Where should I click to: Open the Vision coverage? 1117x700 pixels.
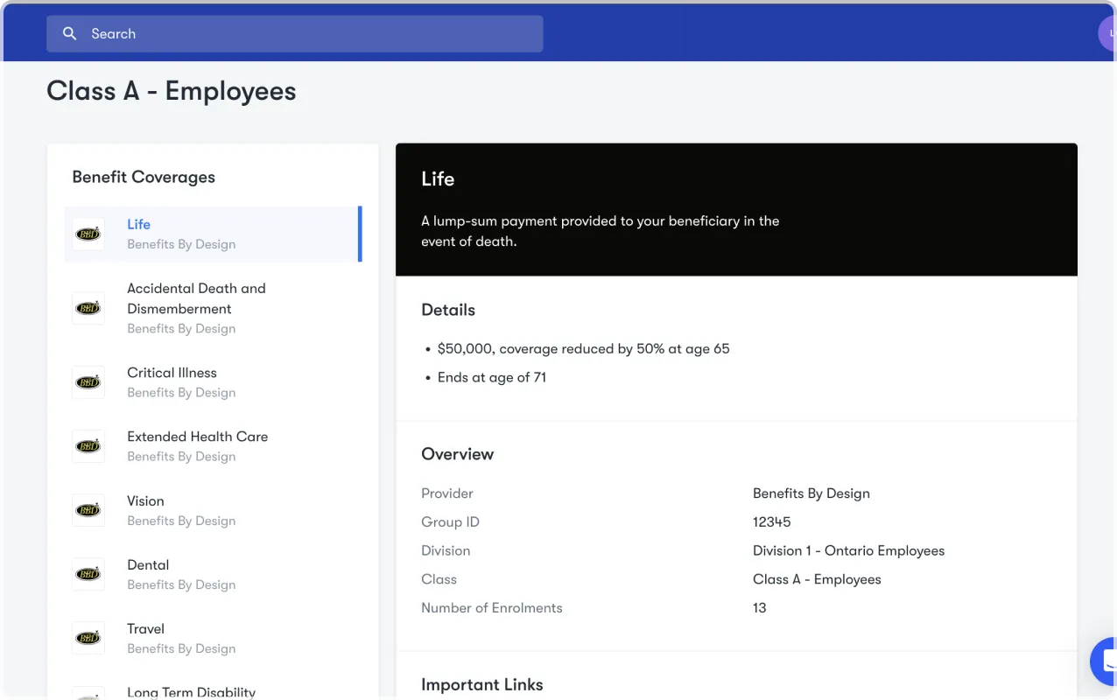213,510
